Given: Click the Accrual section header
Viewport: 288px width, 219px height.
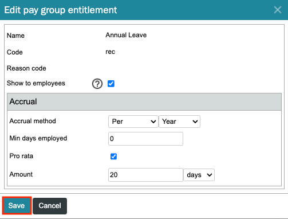Looking at the screenshot, I should coord(144,101).
